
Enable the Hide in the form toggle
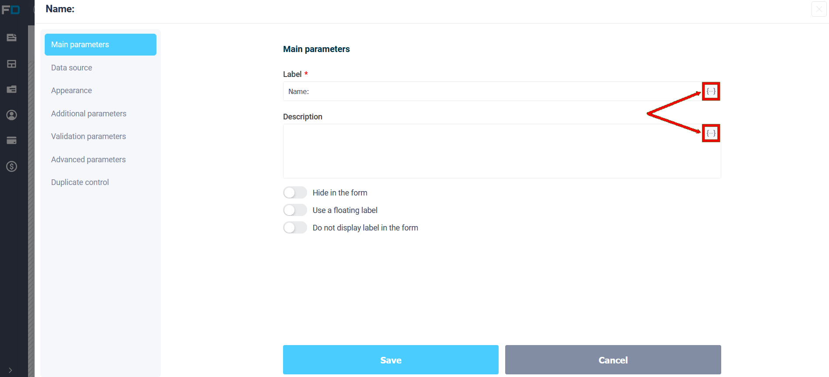click(x=295, y=192)
